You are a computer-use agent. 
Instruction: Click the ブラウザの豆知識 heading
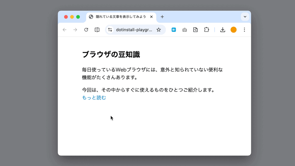pyautogui.click(x=111, y=55)
